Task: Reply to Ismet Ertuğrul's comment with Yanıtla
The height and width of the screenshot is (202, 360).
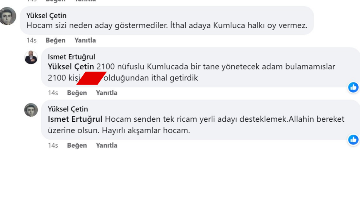Action: tap(107, 93)
